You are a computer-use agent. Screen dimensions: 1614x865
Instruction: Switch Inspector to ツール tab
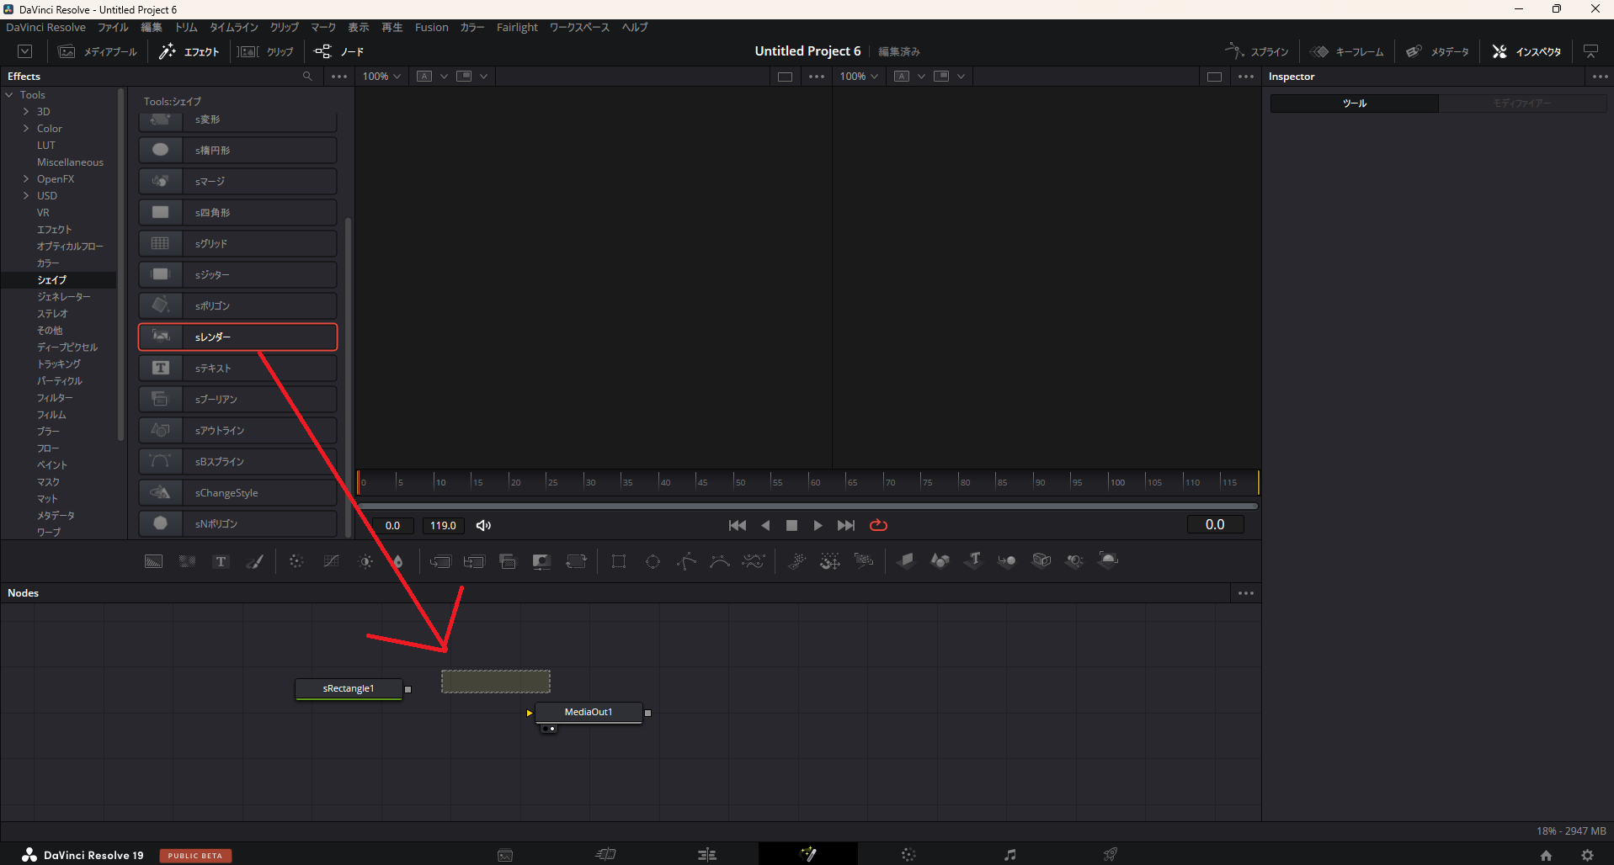[x=1355, y=103]
